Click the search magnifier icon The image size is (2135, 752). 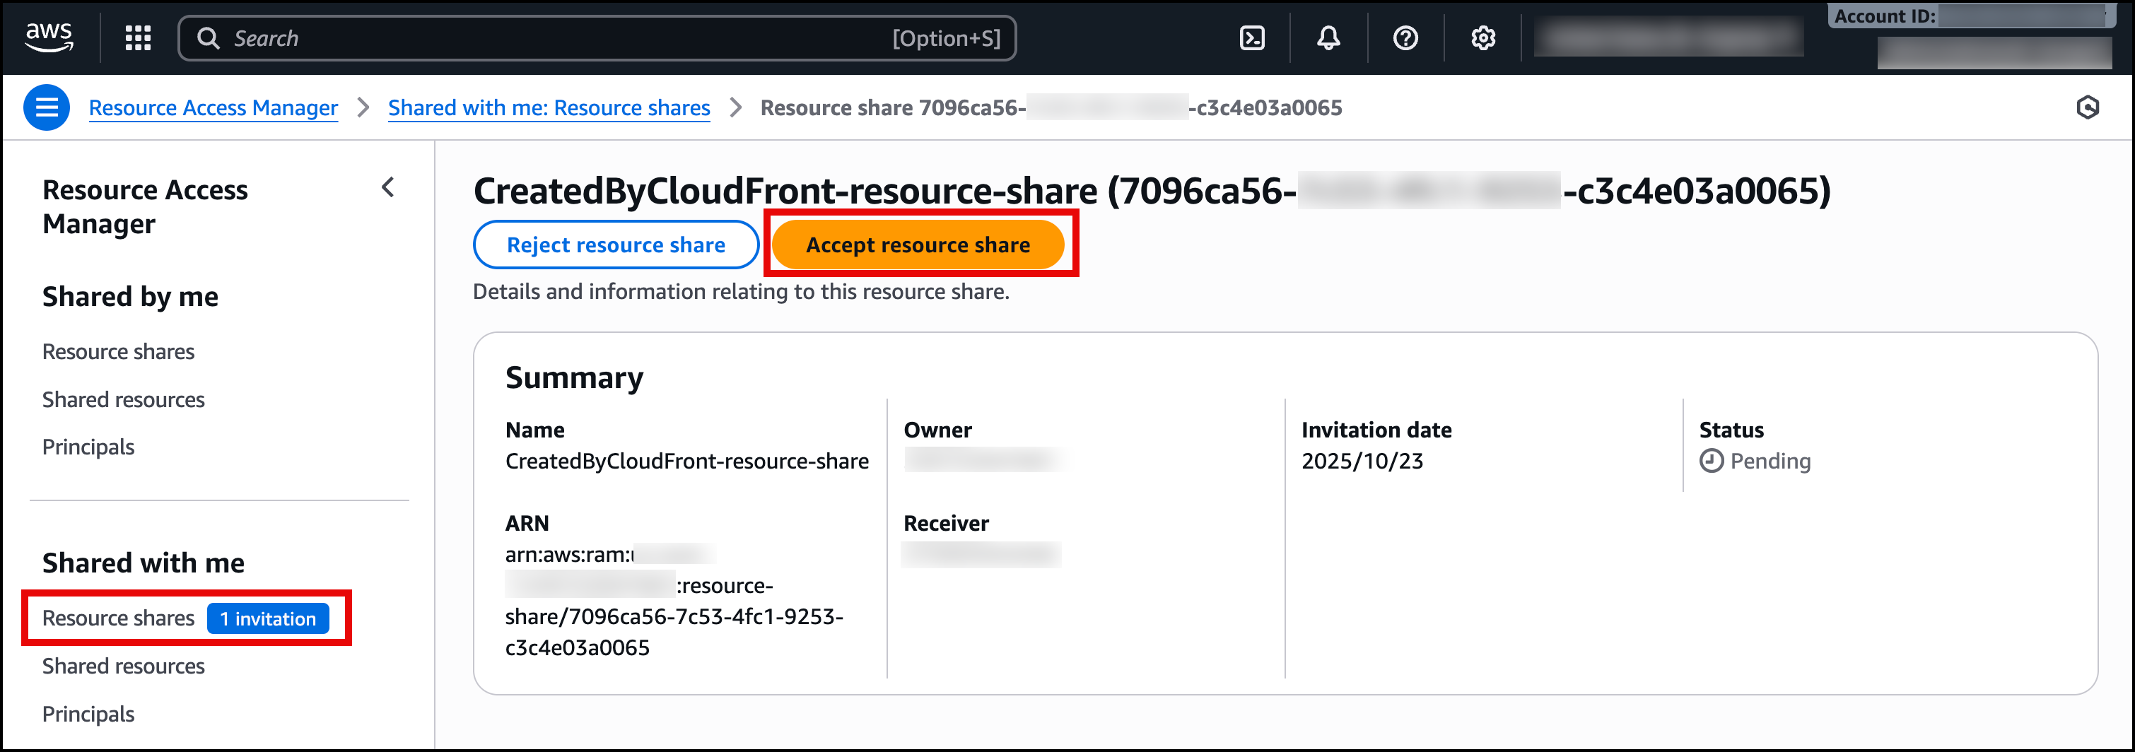coord(210,38)
